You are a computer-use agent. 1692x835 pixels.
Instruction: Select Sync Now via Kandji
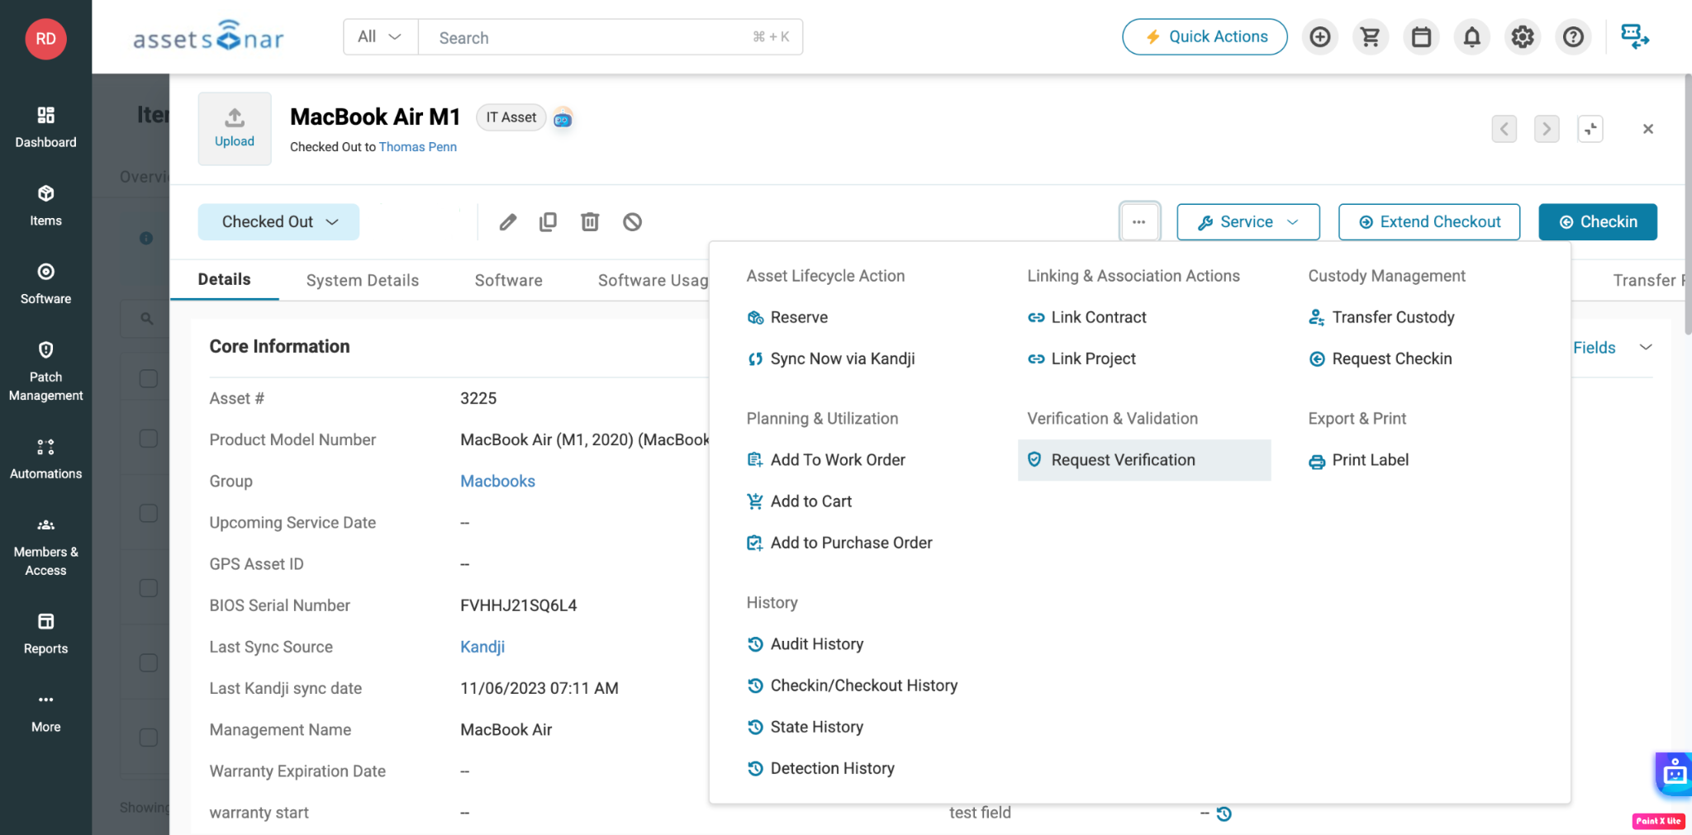[x=831, y=358]
